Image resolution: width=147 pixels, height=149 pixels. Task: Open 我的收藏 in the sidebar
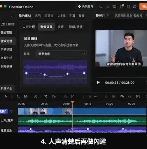(6, 66)
